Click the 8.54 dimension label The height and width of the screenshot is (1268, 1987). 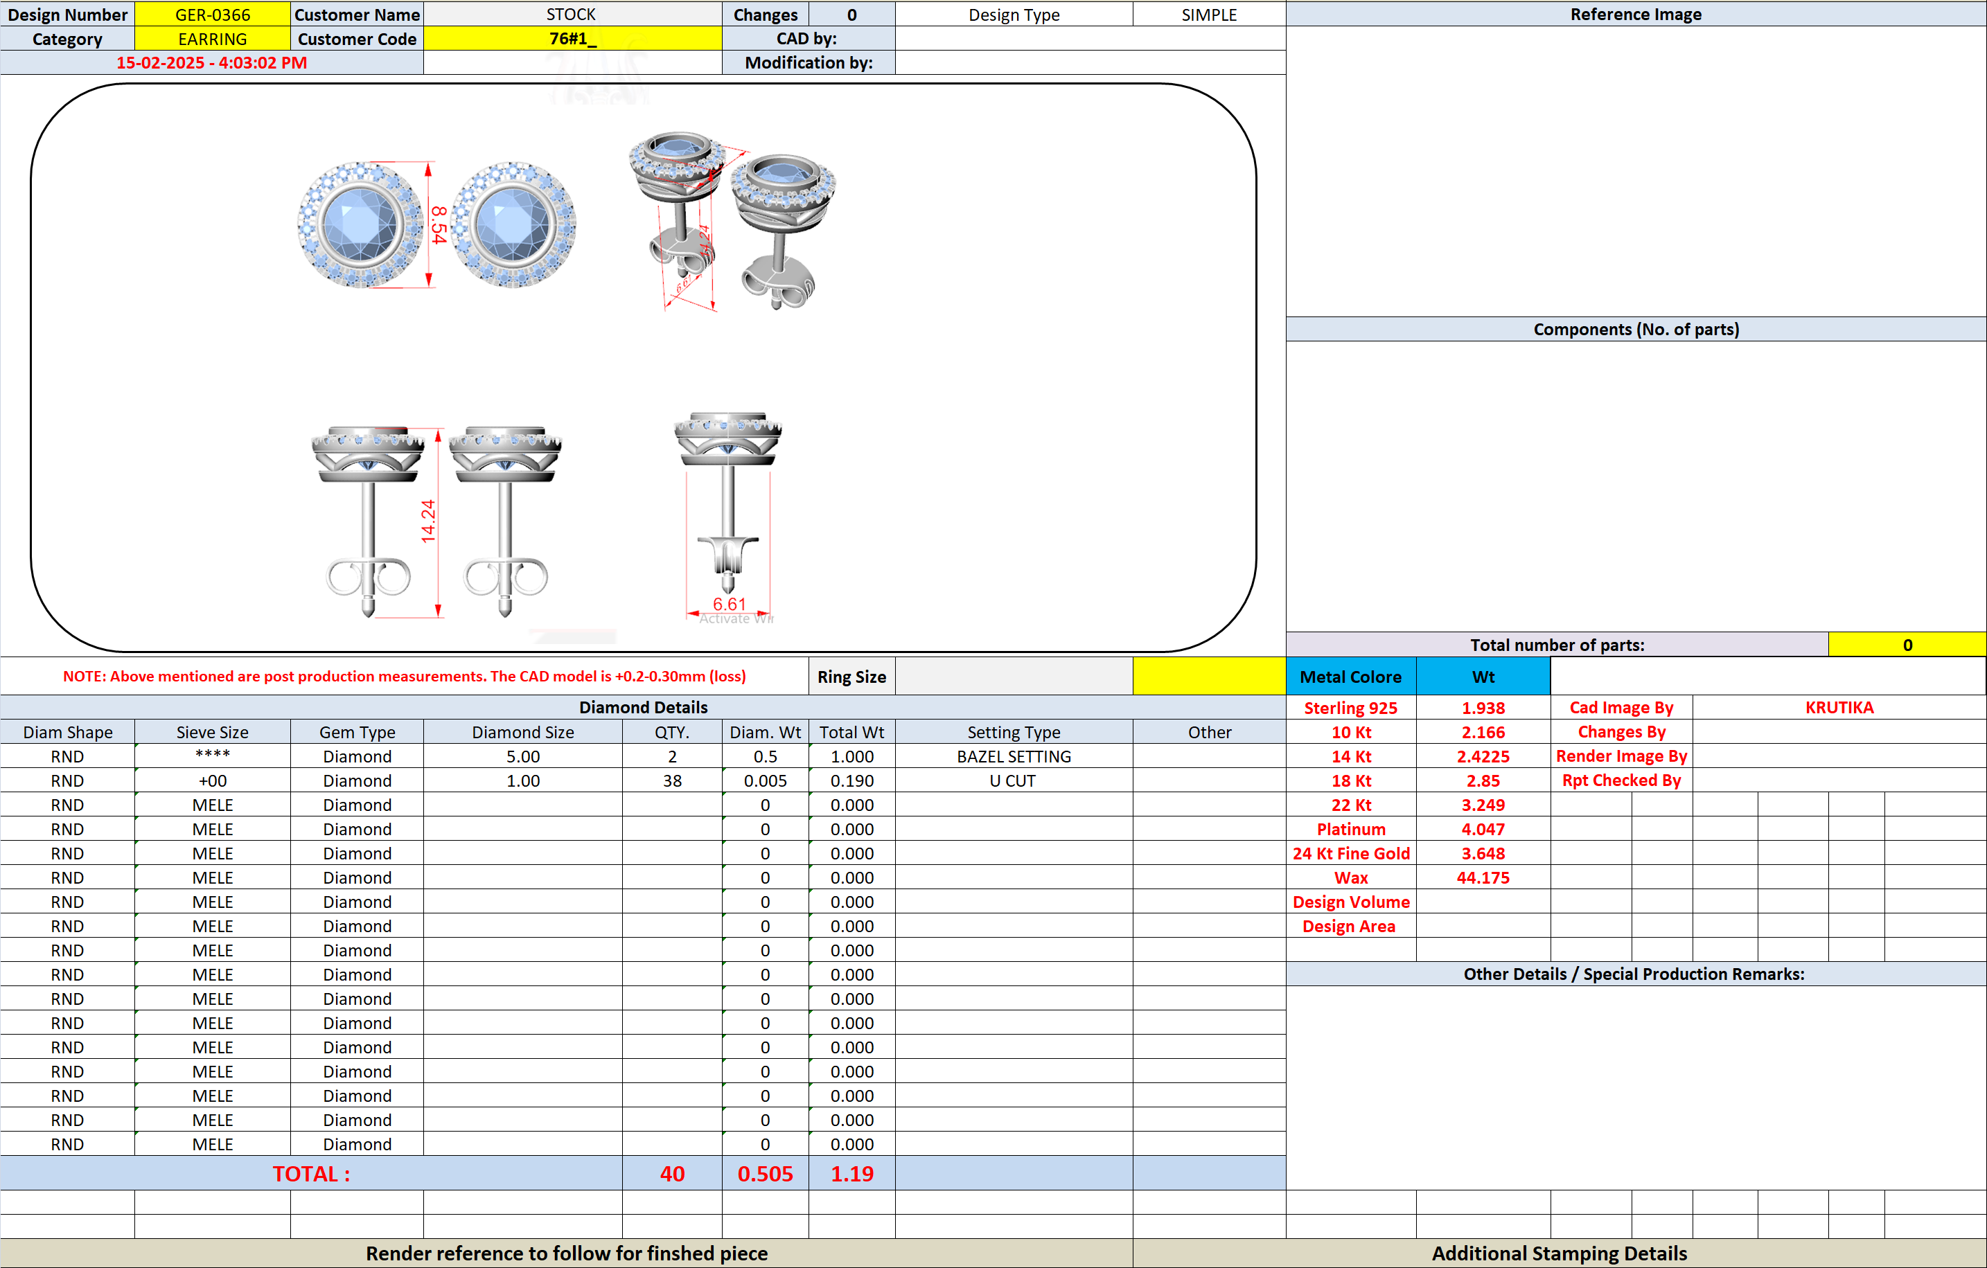[438, 224]
